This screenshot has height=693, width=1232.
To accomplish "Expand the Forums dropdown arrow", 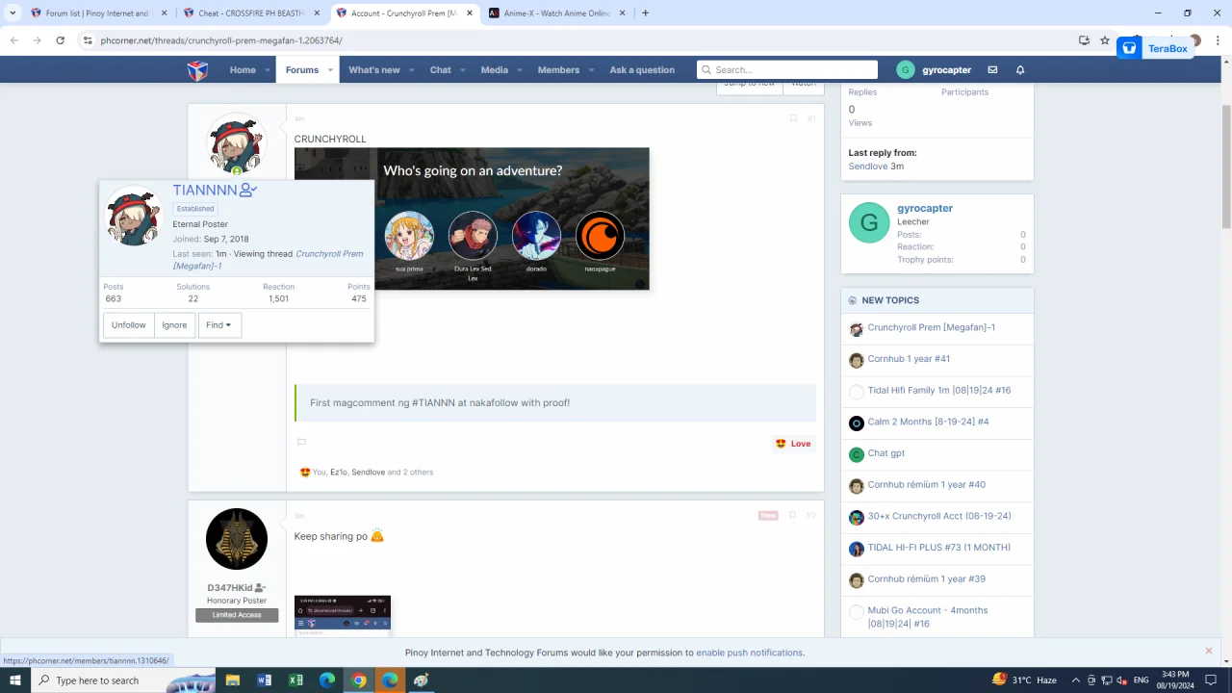I will (330, 70).
